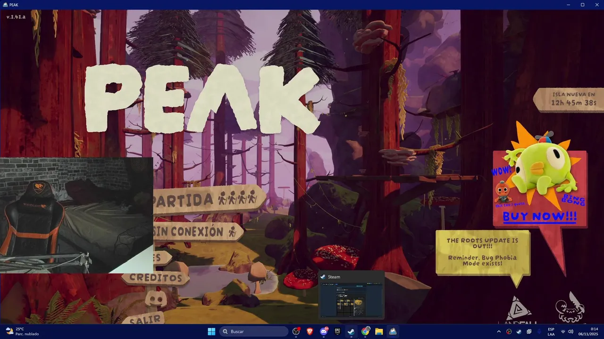Click the microphone icon in system tray

(539, 331)
